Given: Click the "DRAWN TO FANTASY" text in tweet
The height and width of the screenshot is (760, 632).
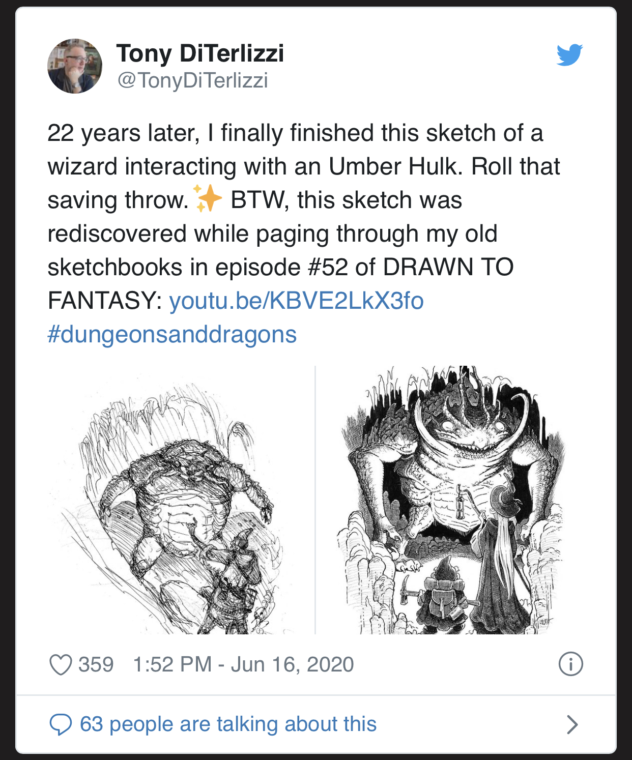Looking at the screenshot, I should 448,267.
